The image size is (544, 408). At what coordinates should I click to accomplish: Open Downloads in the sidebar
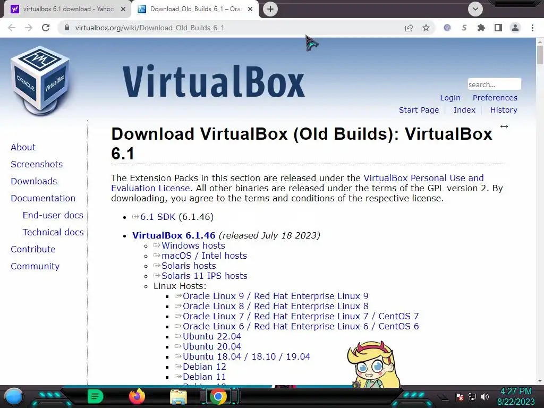pos(33,181)
